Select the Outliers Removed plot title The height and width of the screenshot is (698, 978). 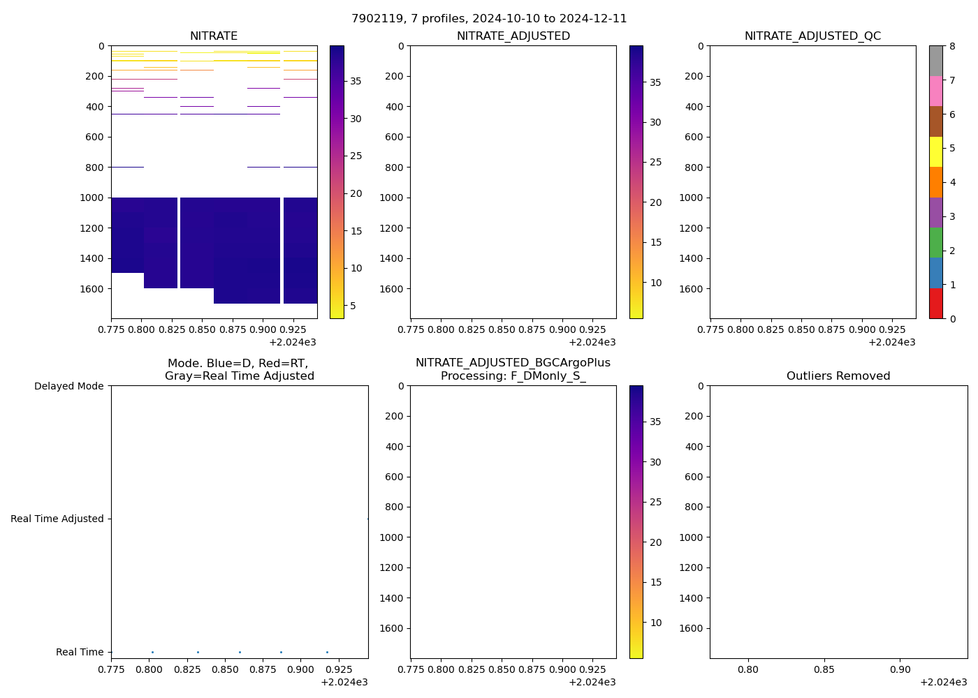click(x=838, y=376)
